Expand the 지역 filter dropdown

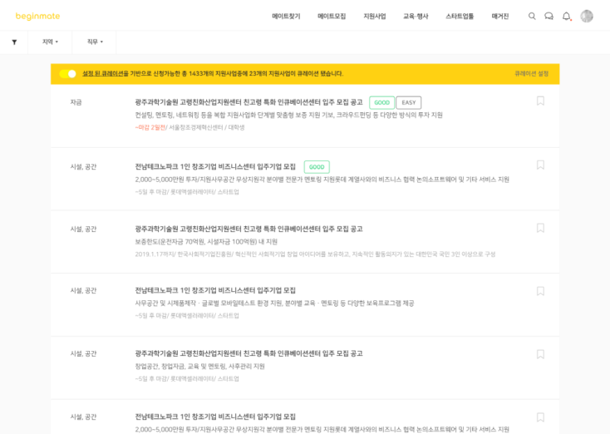tap(50, 42)
